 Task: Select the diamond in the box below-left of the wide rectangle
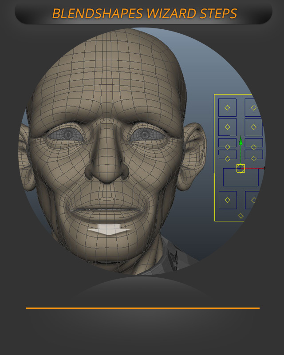(x=228, y=200)
